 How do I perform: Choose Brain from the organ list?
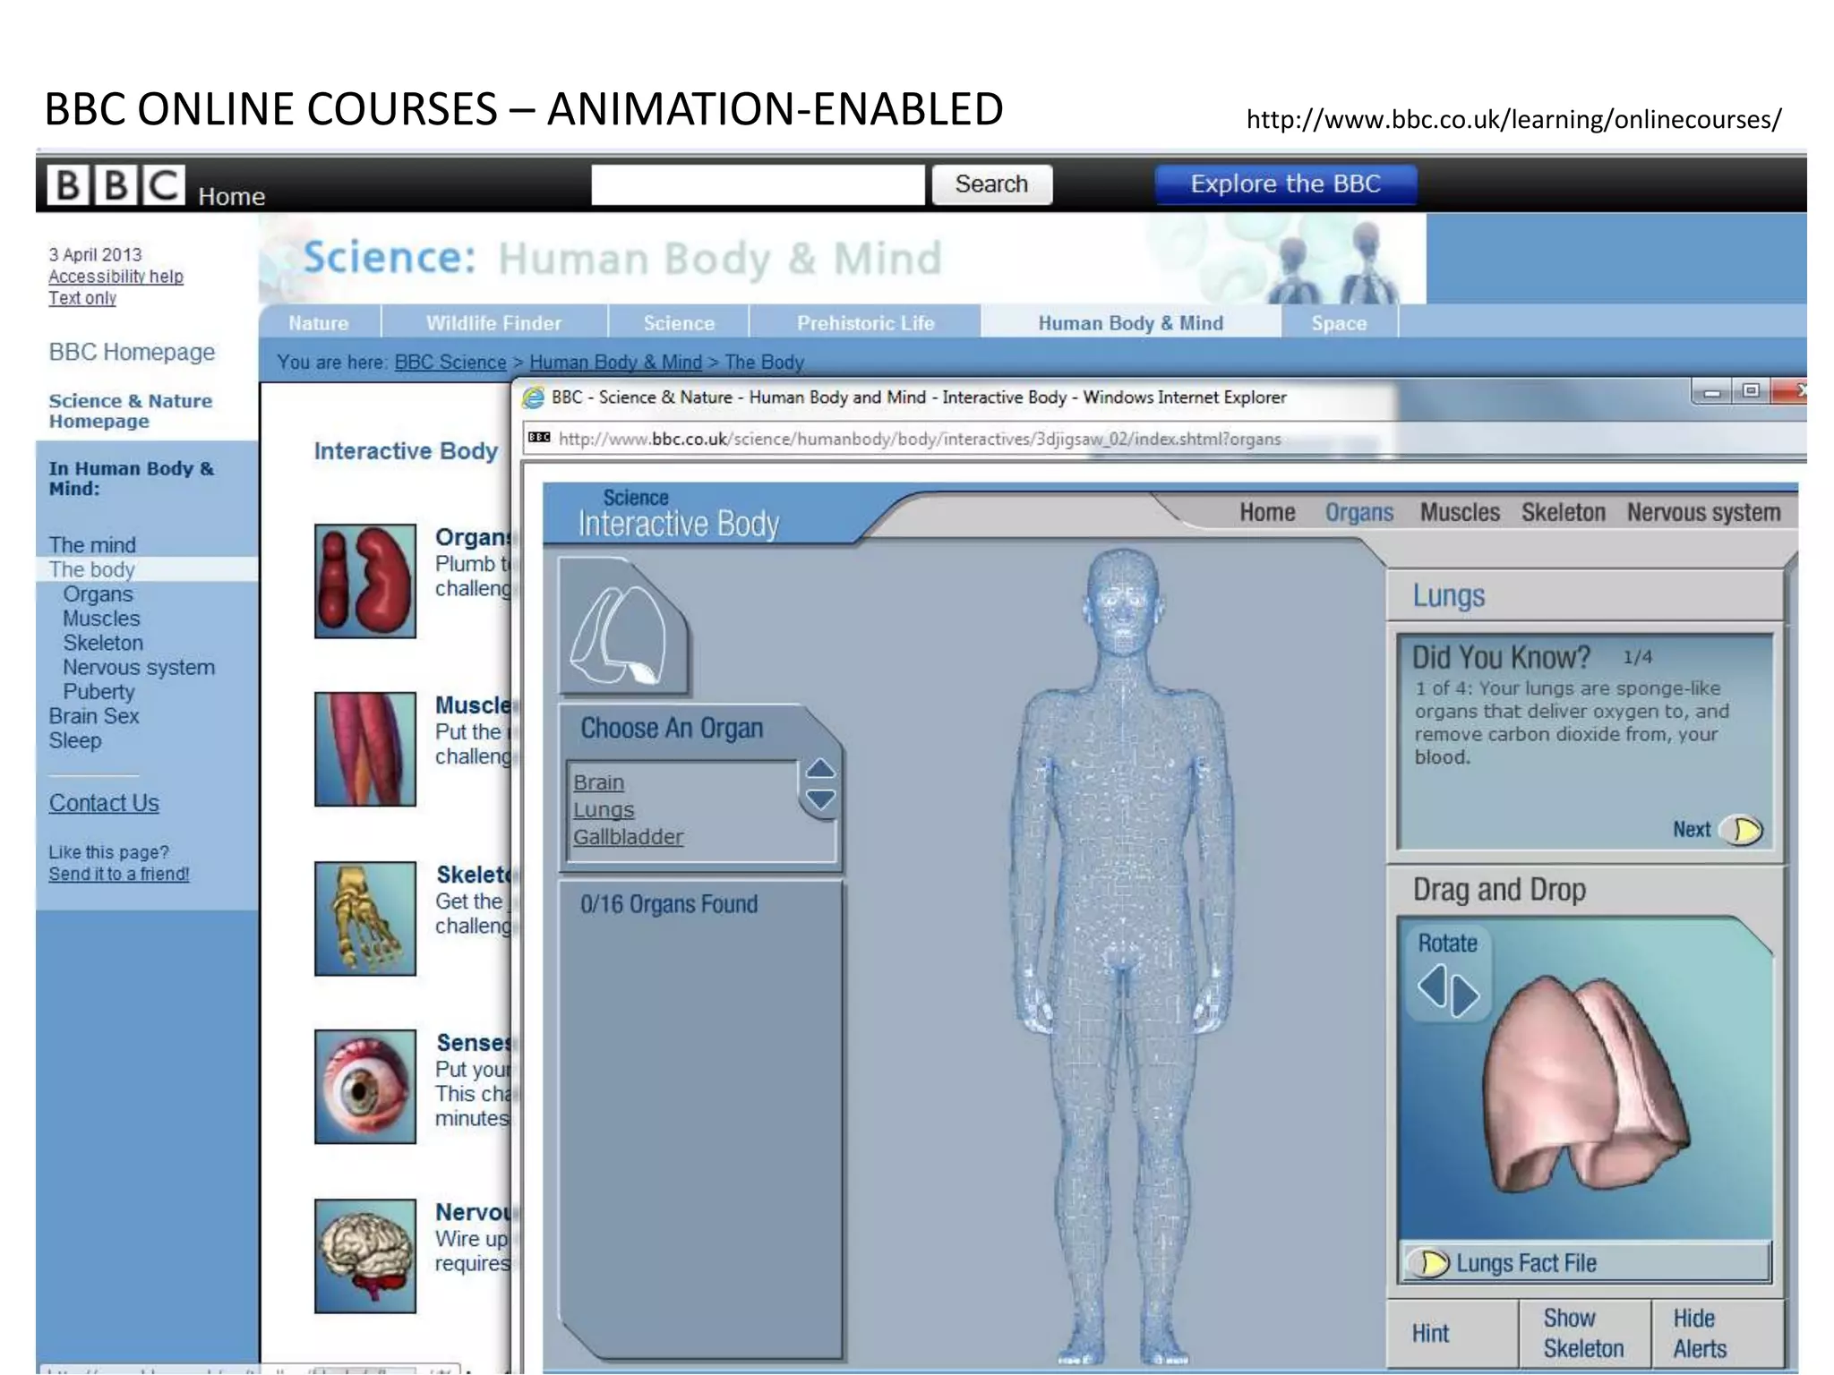tap(599, 782)
